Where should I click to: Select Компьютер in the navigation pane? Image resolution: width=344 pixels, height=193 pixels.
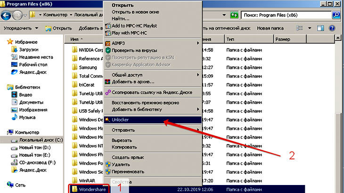[23, 132]
